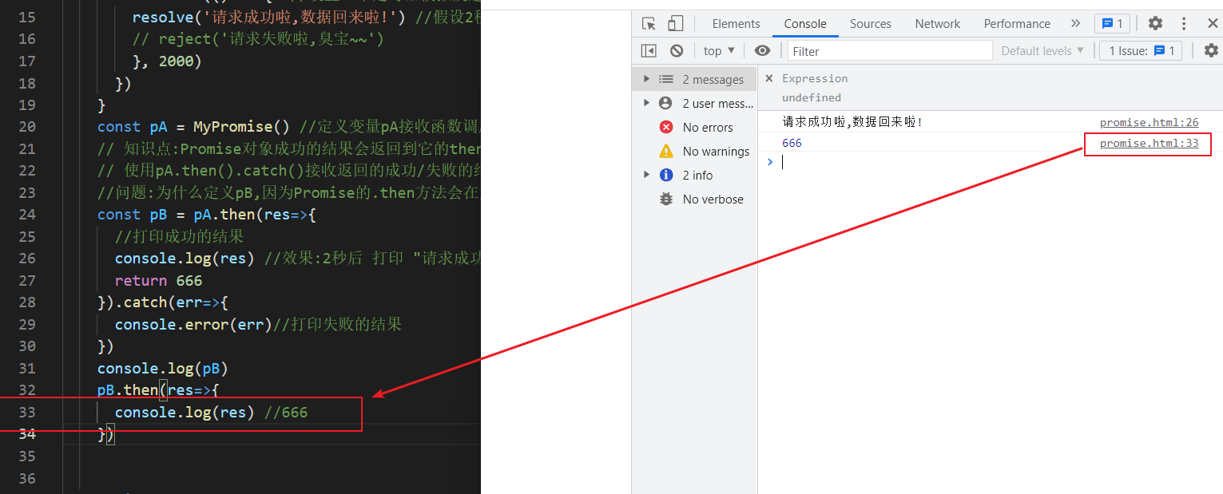1223x494 pixels.
Task: Open the promise.html:33 source link
Action: pyautogui.click(x=1148, y=143)
